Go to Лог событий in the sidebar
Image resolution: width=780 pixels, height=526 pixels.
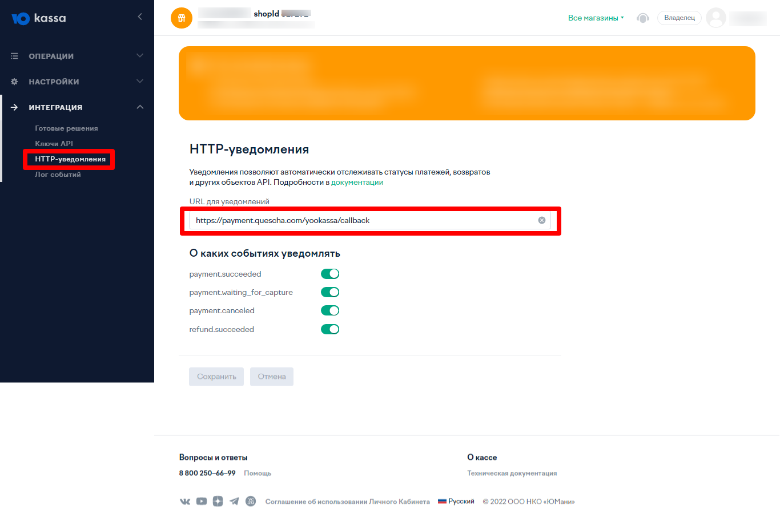58,175
